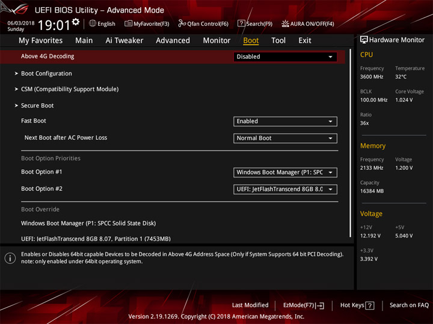
Task: Click CPU temperature value 32°C
Action: point(401,77)
